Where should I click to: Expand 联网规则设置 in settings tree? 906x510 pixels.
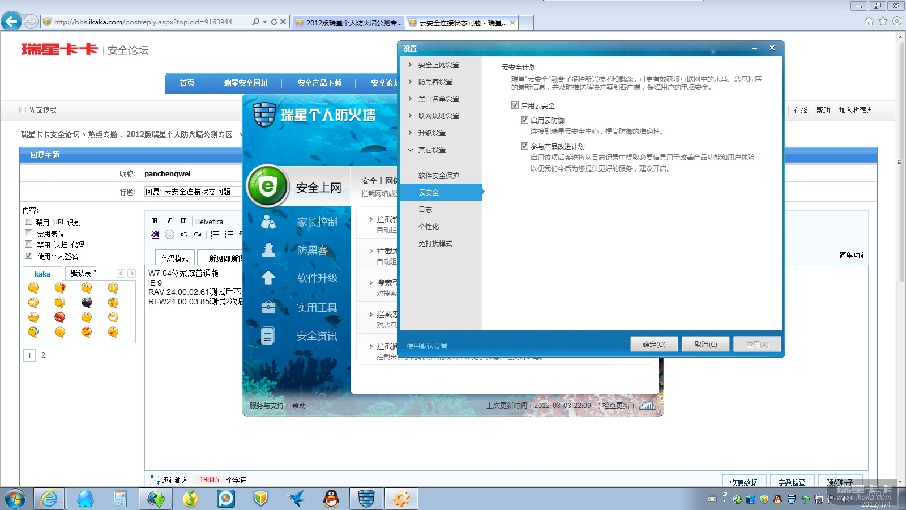410,116
